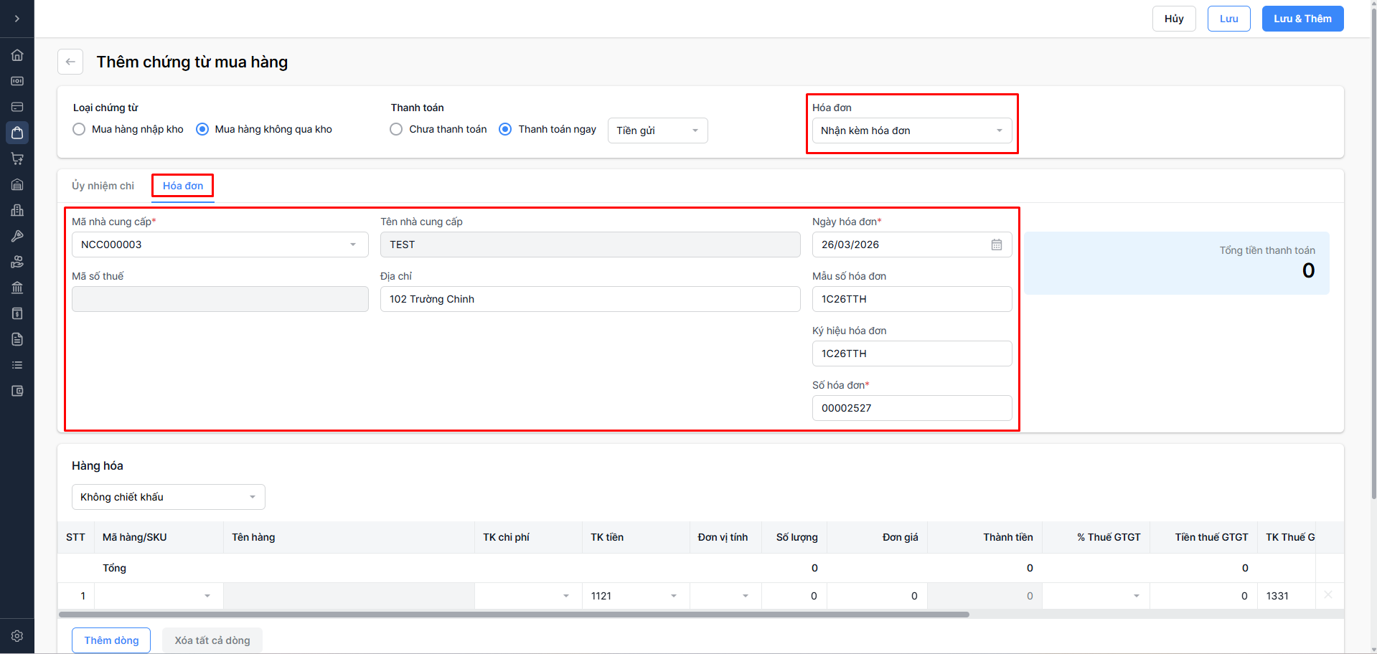Image resolution: width=1377 pixels, height=654 pixels.
Task: Switch to the Ủy nhiệm chi tab
Action: (x=103, y=186)
